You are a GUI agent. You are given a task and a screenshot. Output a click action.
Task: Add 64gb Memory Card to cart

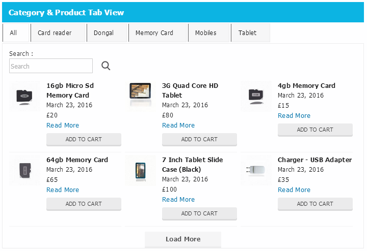click(84, 204)
